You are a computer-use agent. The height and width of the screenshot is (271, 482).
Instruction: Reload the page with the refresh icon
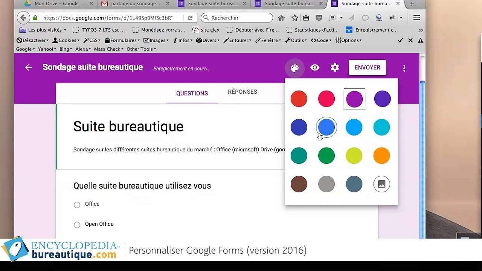(x=190, y=18)
